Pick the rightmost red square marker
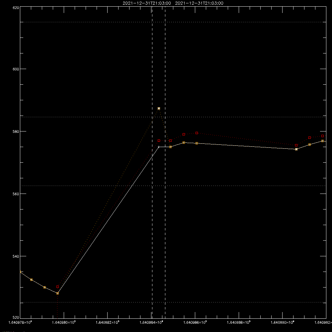Viewport: 332px width, 332px height. point(322,136)
